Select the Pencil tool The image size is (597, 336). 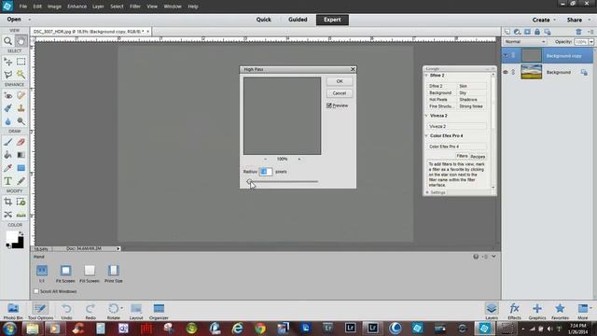point(21,181)
